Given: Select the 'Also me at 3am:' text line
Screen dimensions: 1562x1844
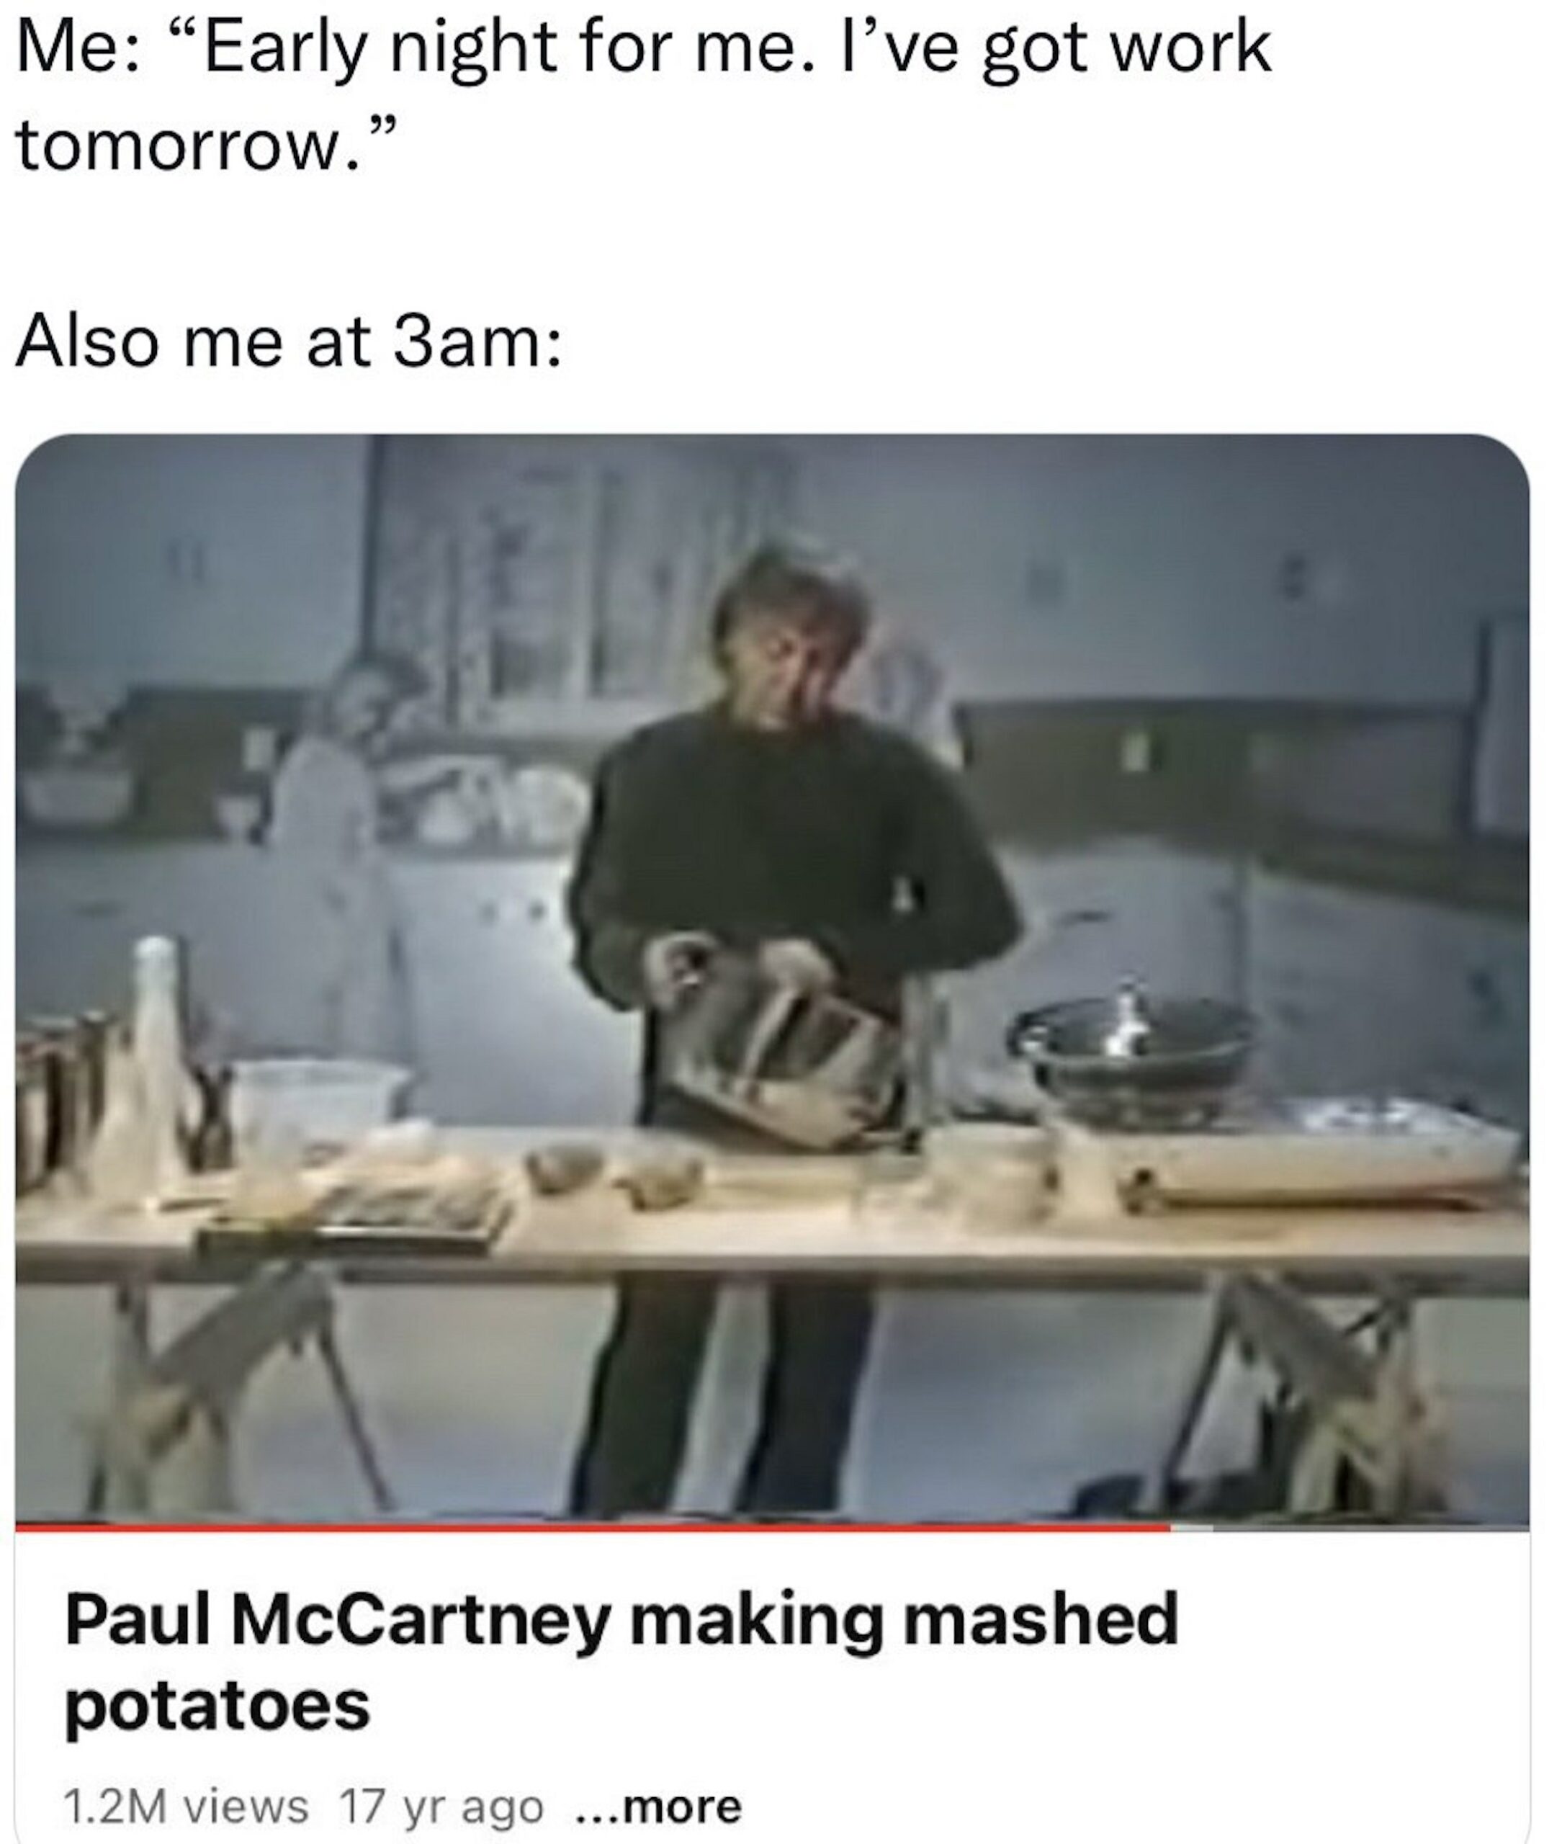Looking at the screenshot, I should [289, 342].
